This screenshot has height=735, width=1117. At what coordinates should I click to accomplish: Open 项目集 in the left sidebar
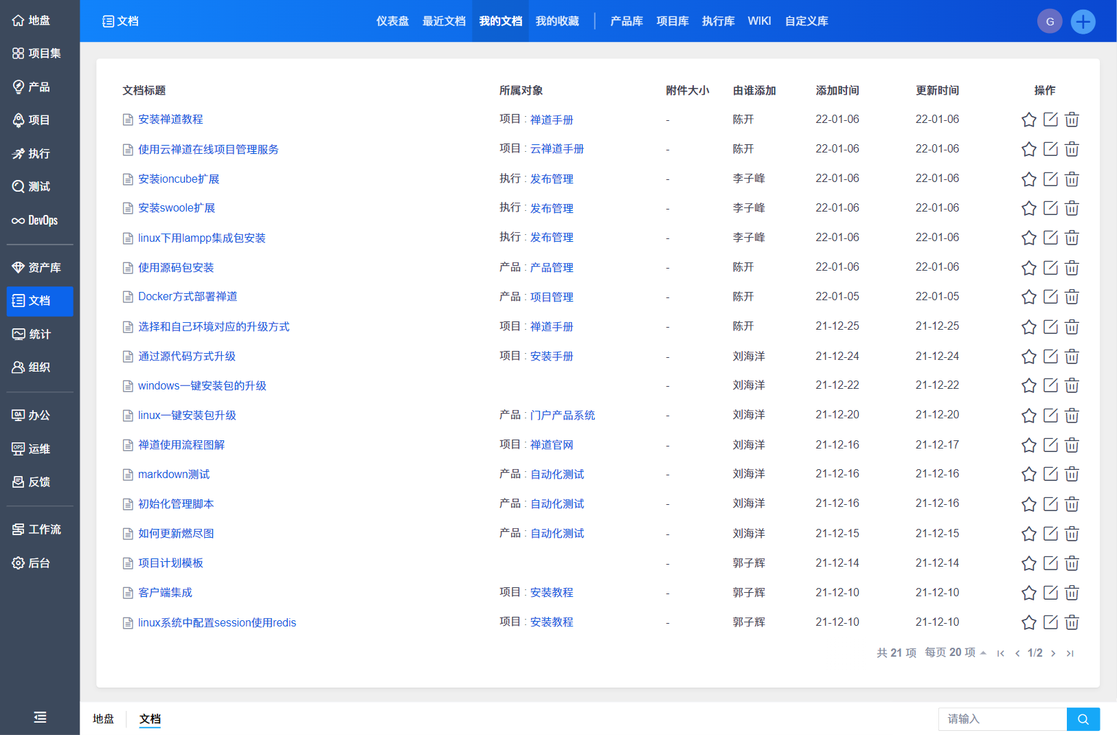(37, 54)
